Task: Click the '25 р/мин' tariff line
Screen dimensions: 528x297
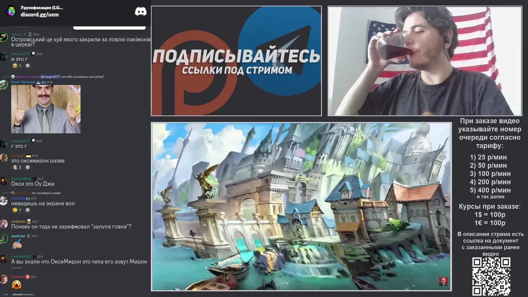Action: click(x=488, y=157)
